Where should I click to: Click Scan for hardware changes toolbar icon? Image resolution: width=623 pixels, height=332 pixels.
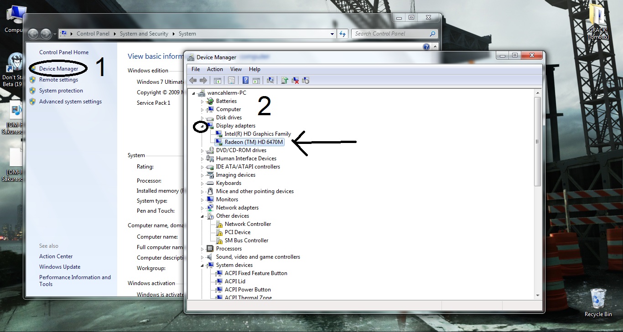click(x=270, y=81)
